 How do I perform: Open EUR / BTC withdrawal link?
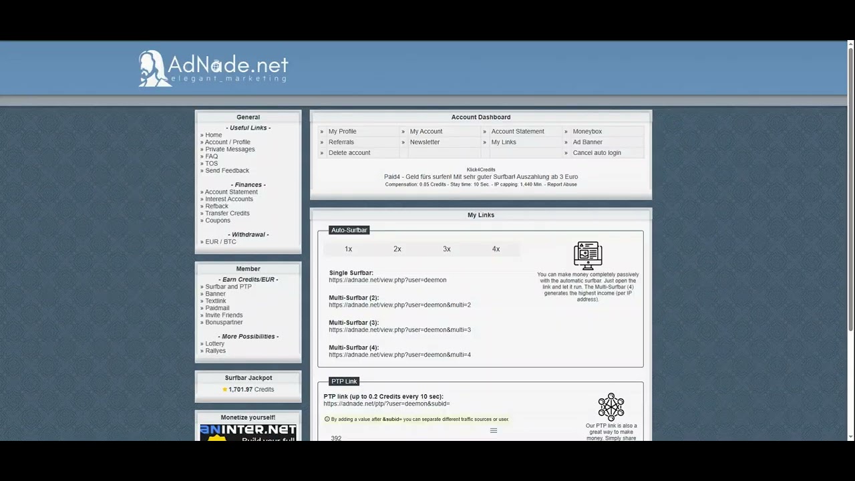(221, 242)
